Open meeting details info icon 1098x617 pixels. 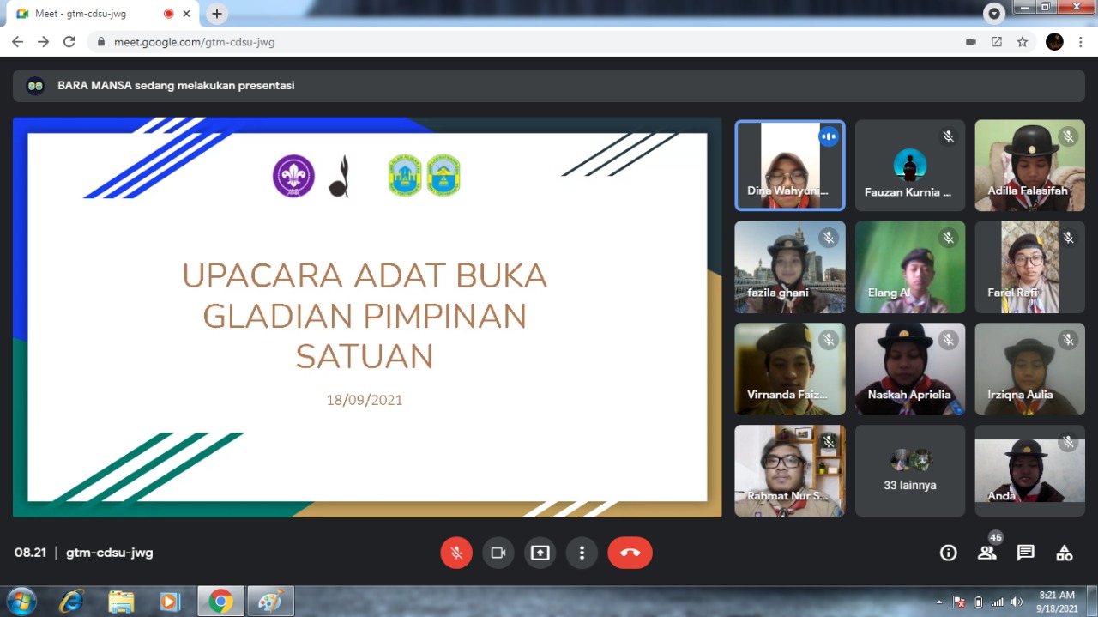click(948, 553)
